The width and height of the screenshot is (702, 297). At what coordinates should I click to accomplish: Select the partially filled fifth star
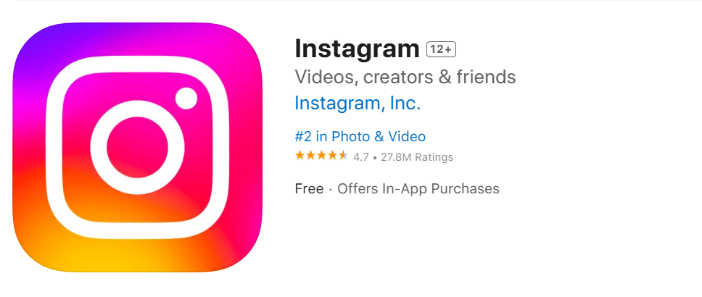point(342,156)
